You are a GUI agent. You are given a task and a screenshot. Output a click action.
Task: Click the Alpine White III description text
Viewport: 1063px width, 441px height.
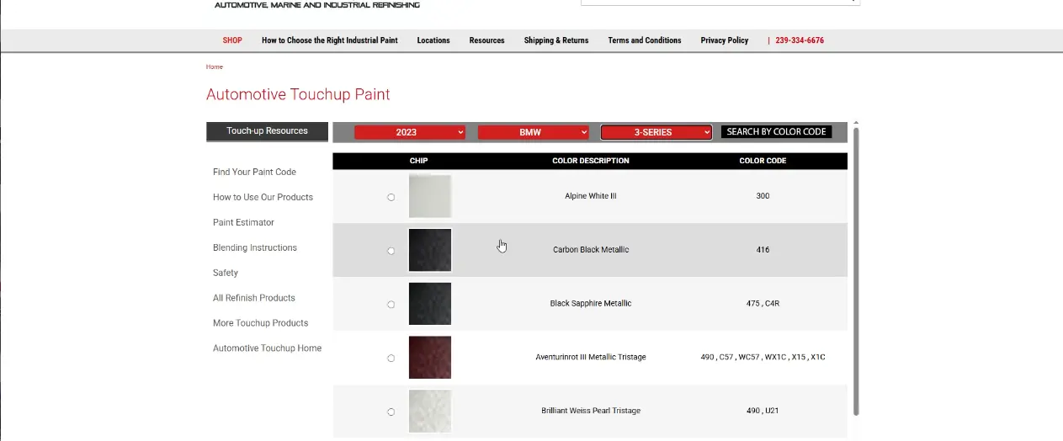(591, 196)
